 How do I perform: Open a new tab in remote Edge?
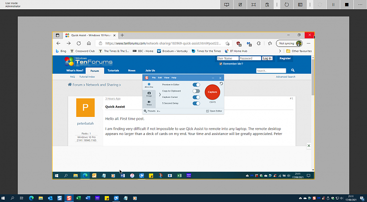122,35
